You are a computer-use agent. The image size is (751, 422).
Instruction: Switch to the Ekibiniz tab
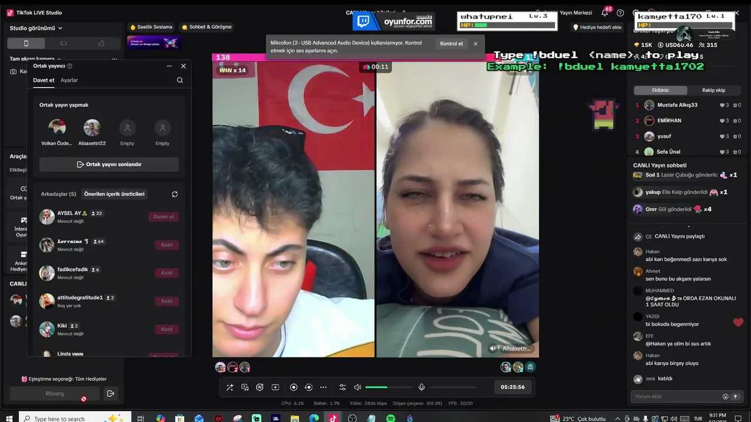click(661, 90)
